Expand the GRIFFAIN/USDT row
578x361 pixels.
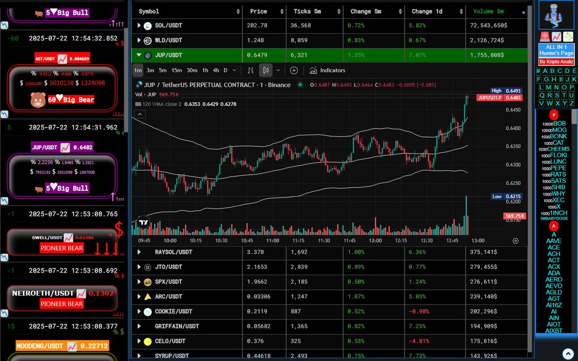[139, 326]
